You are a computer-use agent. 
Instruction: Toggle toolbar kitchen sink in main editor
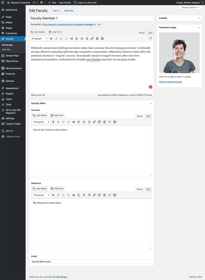click(x=102, y=38)
